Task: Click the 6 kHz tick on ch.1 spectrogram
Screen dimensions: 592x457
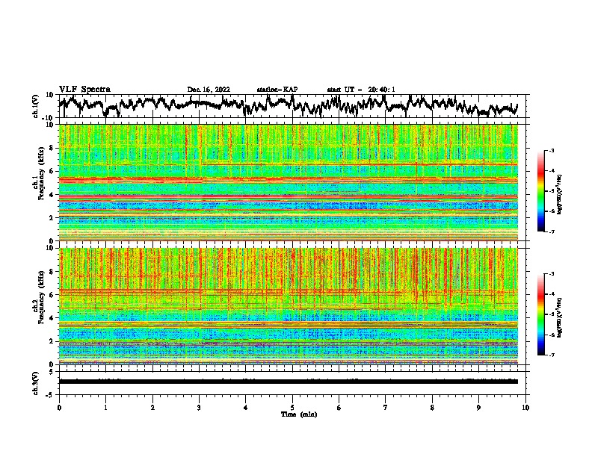Action: [x=52, y=171]
